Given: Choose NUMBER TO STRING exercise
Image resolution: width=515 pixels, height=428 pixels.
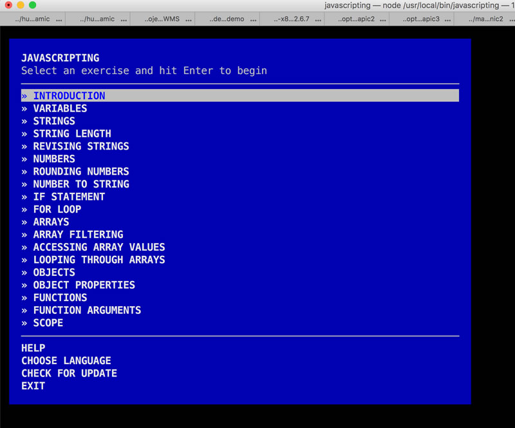Looking at the screenshot, I should point(81,184).
